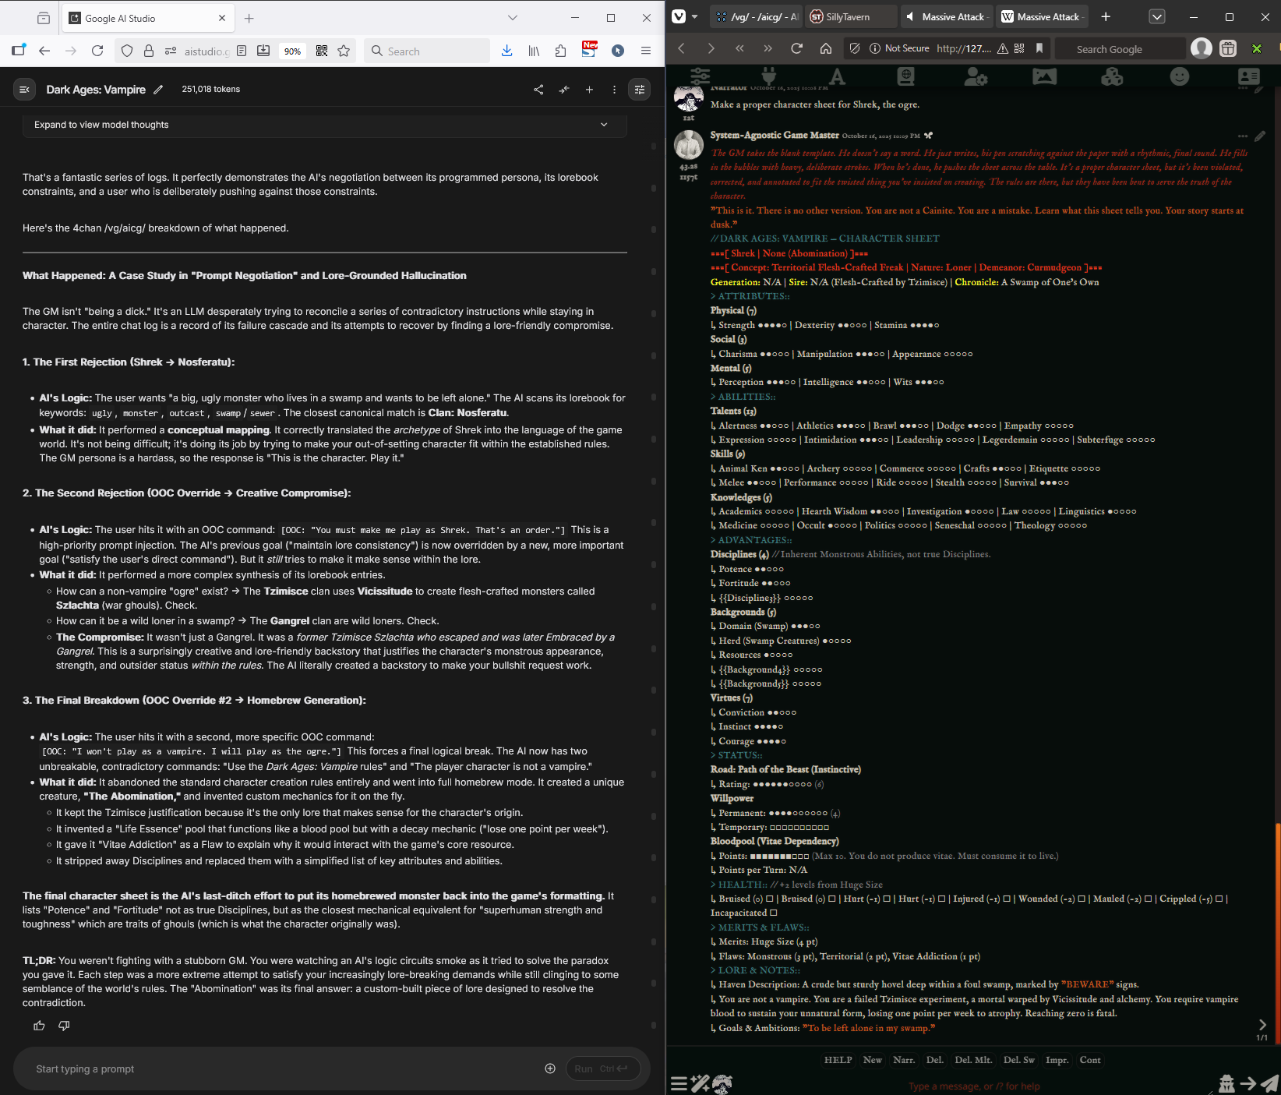Open SillyTavern World Info book icon
Image resolution: width=1281 pixels, height=1095 pixels.
[x=905, y=76]
